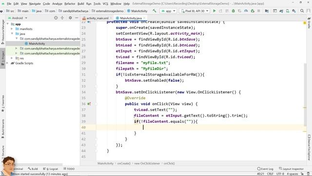
Task: Click the editor vertical scrollbar
Action: (x=305, y=94)
